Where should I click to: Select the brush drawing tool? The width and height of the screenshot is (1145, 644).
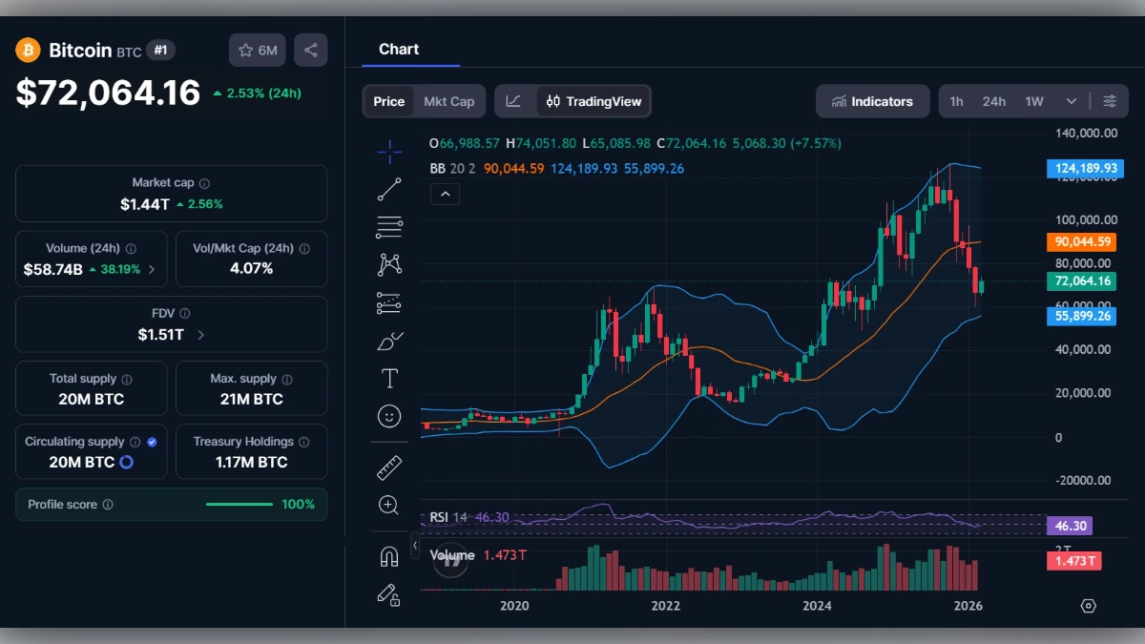(x=389, y=341)
